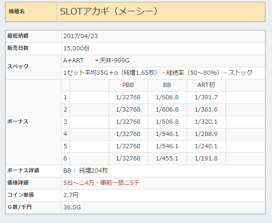The image size is (272, 223).
Task: Click the red price text 5台～△4万
Action: (79, 183)
